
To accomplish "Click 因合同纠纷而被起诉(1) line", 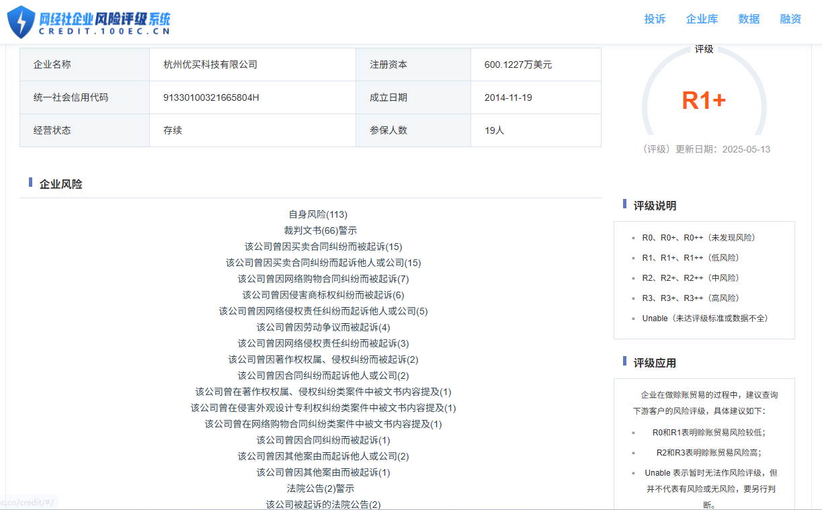I will 323,440.
